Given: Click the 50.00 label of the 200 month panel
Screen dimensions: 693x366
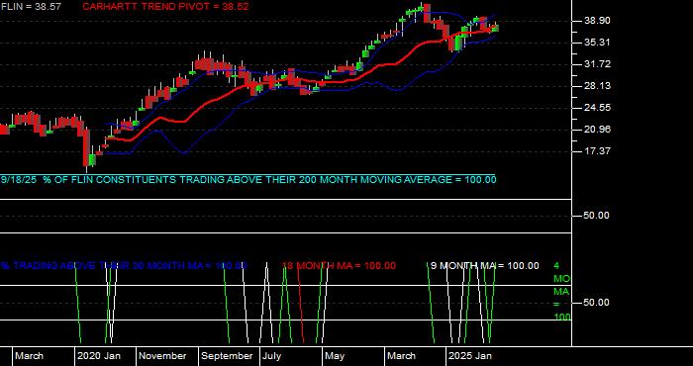Looking at the screenshot, I should click(x=597, y=216).
